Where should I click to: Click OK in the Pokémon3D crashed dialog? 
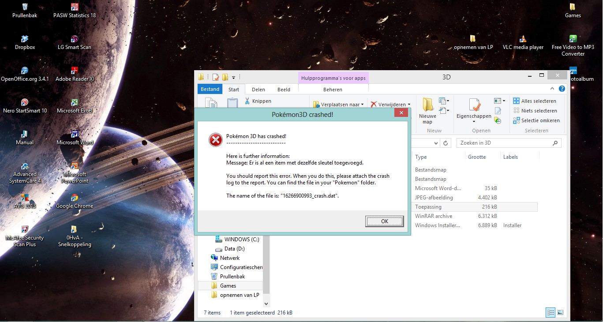coord(384,221)
